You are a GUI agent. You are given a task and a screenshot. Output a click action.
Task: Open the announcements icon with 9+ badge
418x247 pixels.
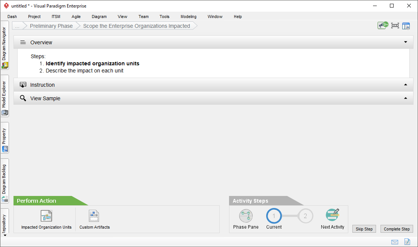(382, 25)
